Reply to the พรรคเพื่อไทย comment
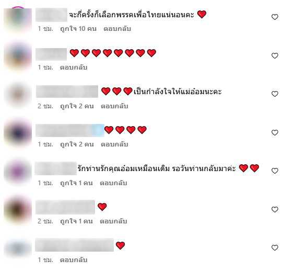The image size is (285, 271). [117, 29]
